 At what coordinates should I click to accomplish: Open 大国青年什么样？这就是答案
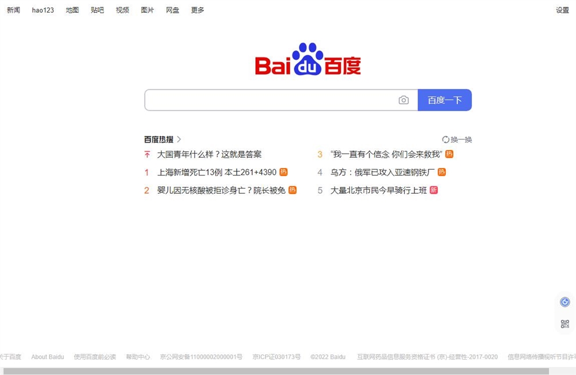coord(210,154)
